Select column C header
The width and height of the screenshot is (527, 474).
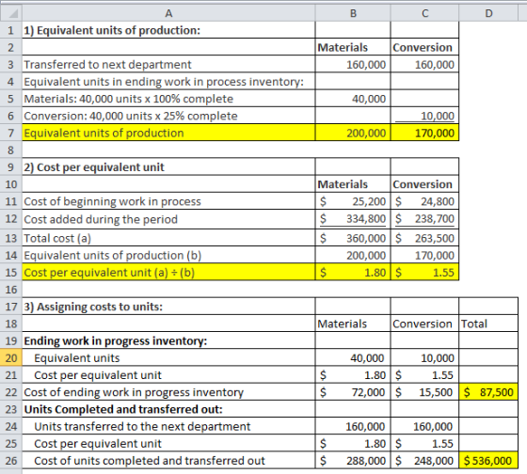[x=424, y=13]
